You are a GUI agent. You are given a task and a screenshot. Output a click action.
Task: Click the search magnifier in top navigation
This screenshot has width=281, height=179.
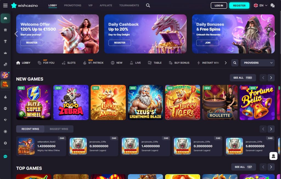pyautogui.click(x=148, y=5)
